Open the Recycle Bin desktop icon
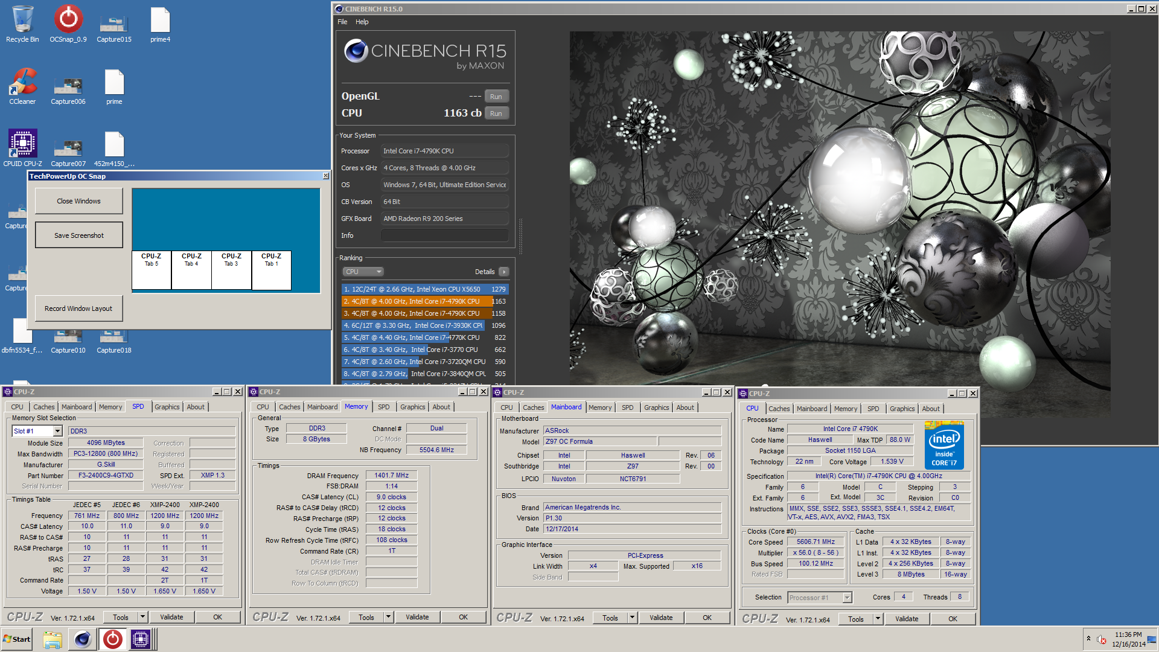 [22, 24]
